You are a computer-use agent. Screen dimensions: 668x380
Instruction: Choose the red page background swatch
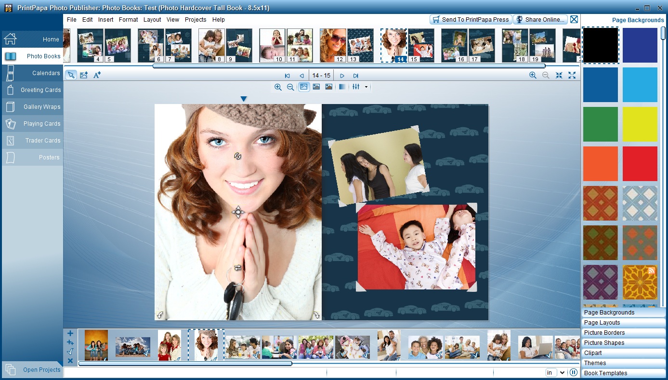[640, 164]
